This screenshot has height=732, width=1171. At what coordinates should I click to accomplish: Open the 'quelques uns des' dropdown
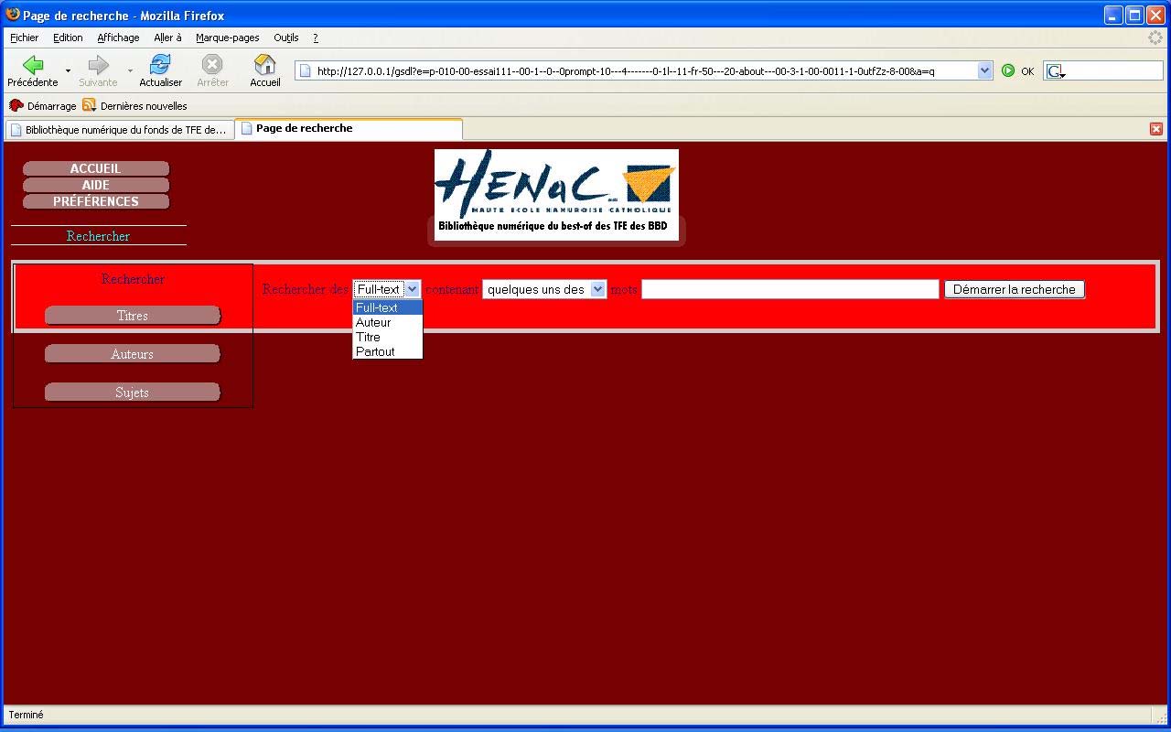[x=544, y=289]
